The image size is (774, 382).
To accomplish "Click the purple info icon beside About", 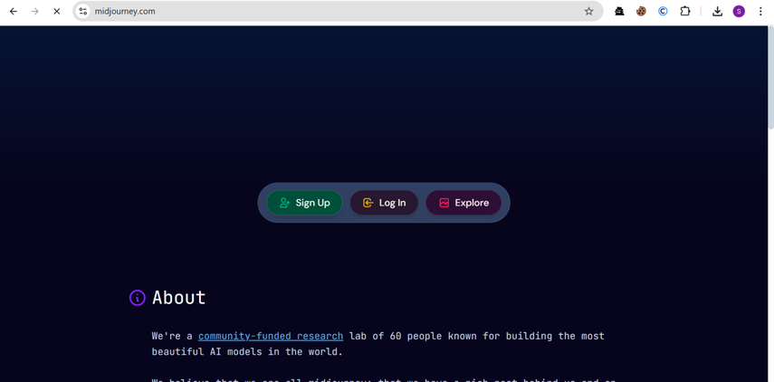I will (138, 298).
